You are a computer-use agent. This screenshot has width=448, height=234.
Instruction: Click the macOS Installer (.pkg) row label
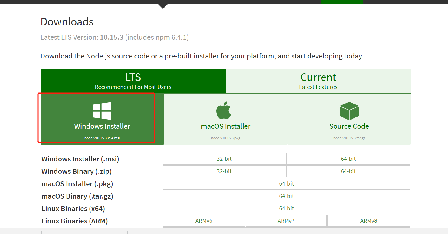(77, 184)
